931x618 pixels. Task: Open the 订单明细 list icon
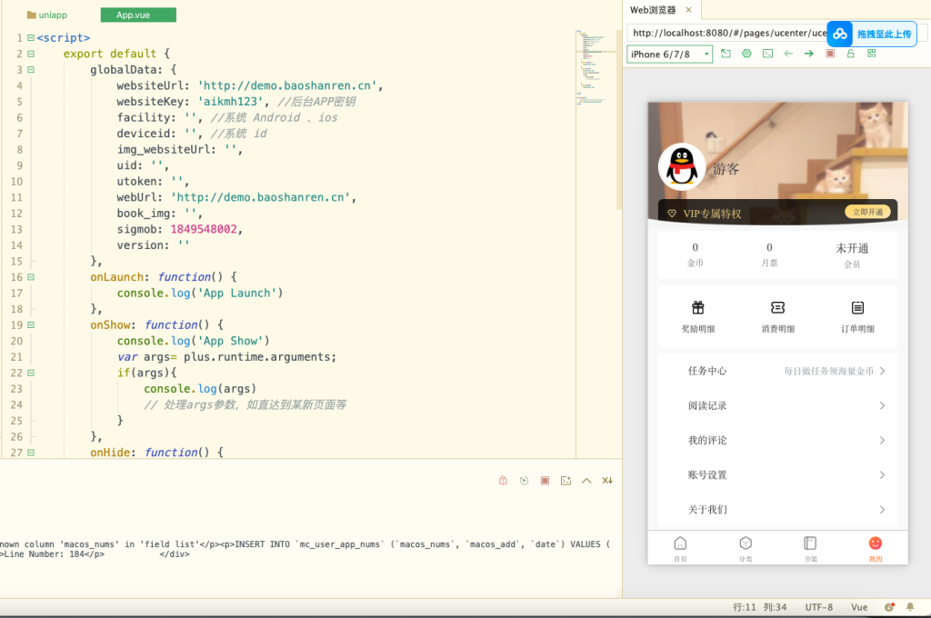click(x=857, y=307)
